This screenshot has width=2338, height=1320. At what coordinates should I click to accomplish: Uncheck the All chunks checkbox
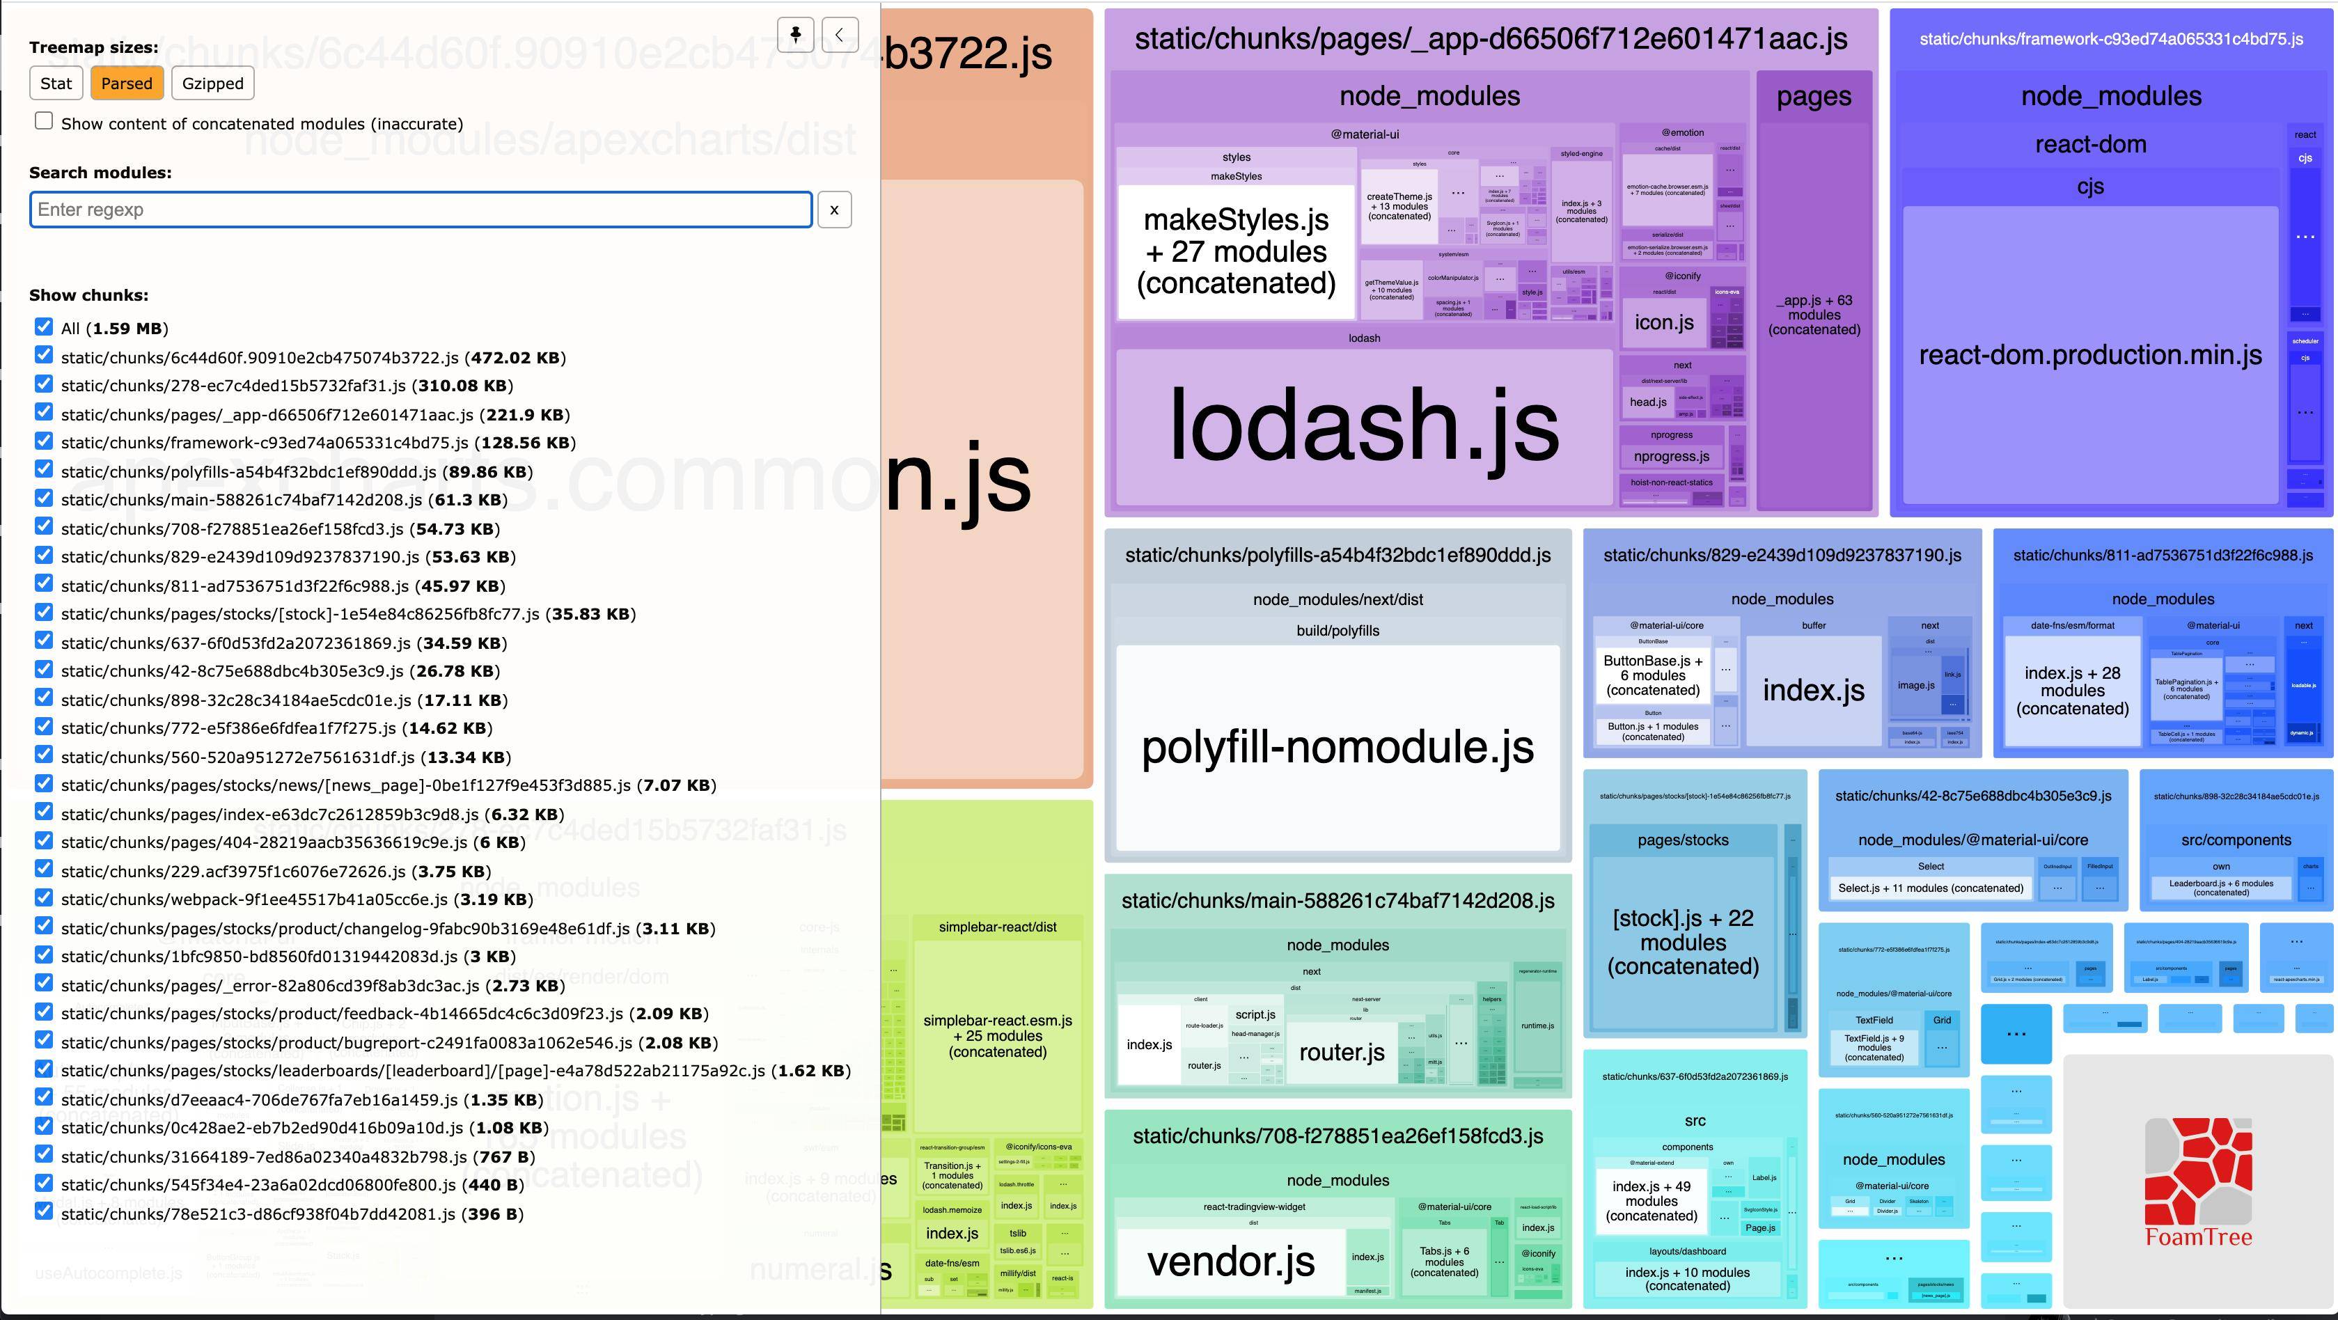coord(44,327)
